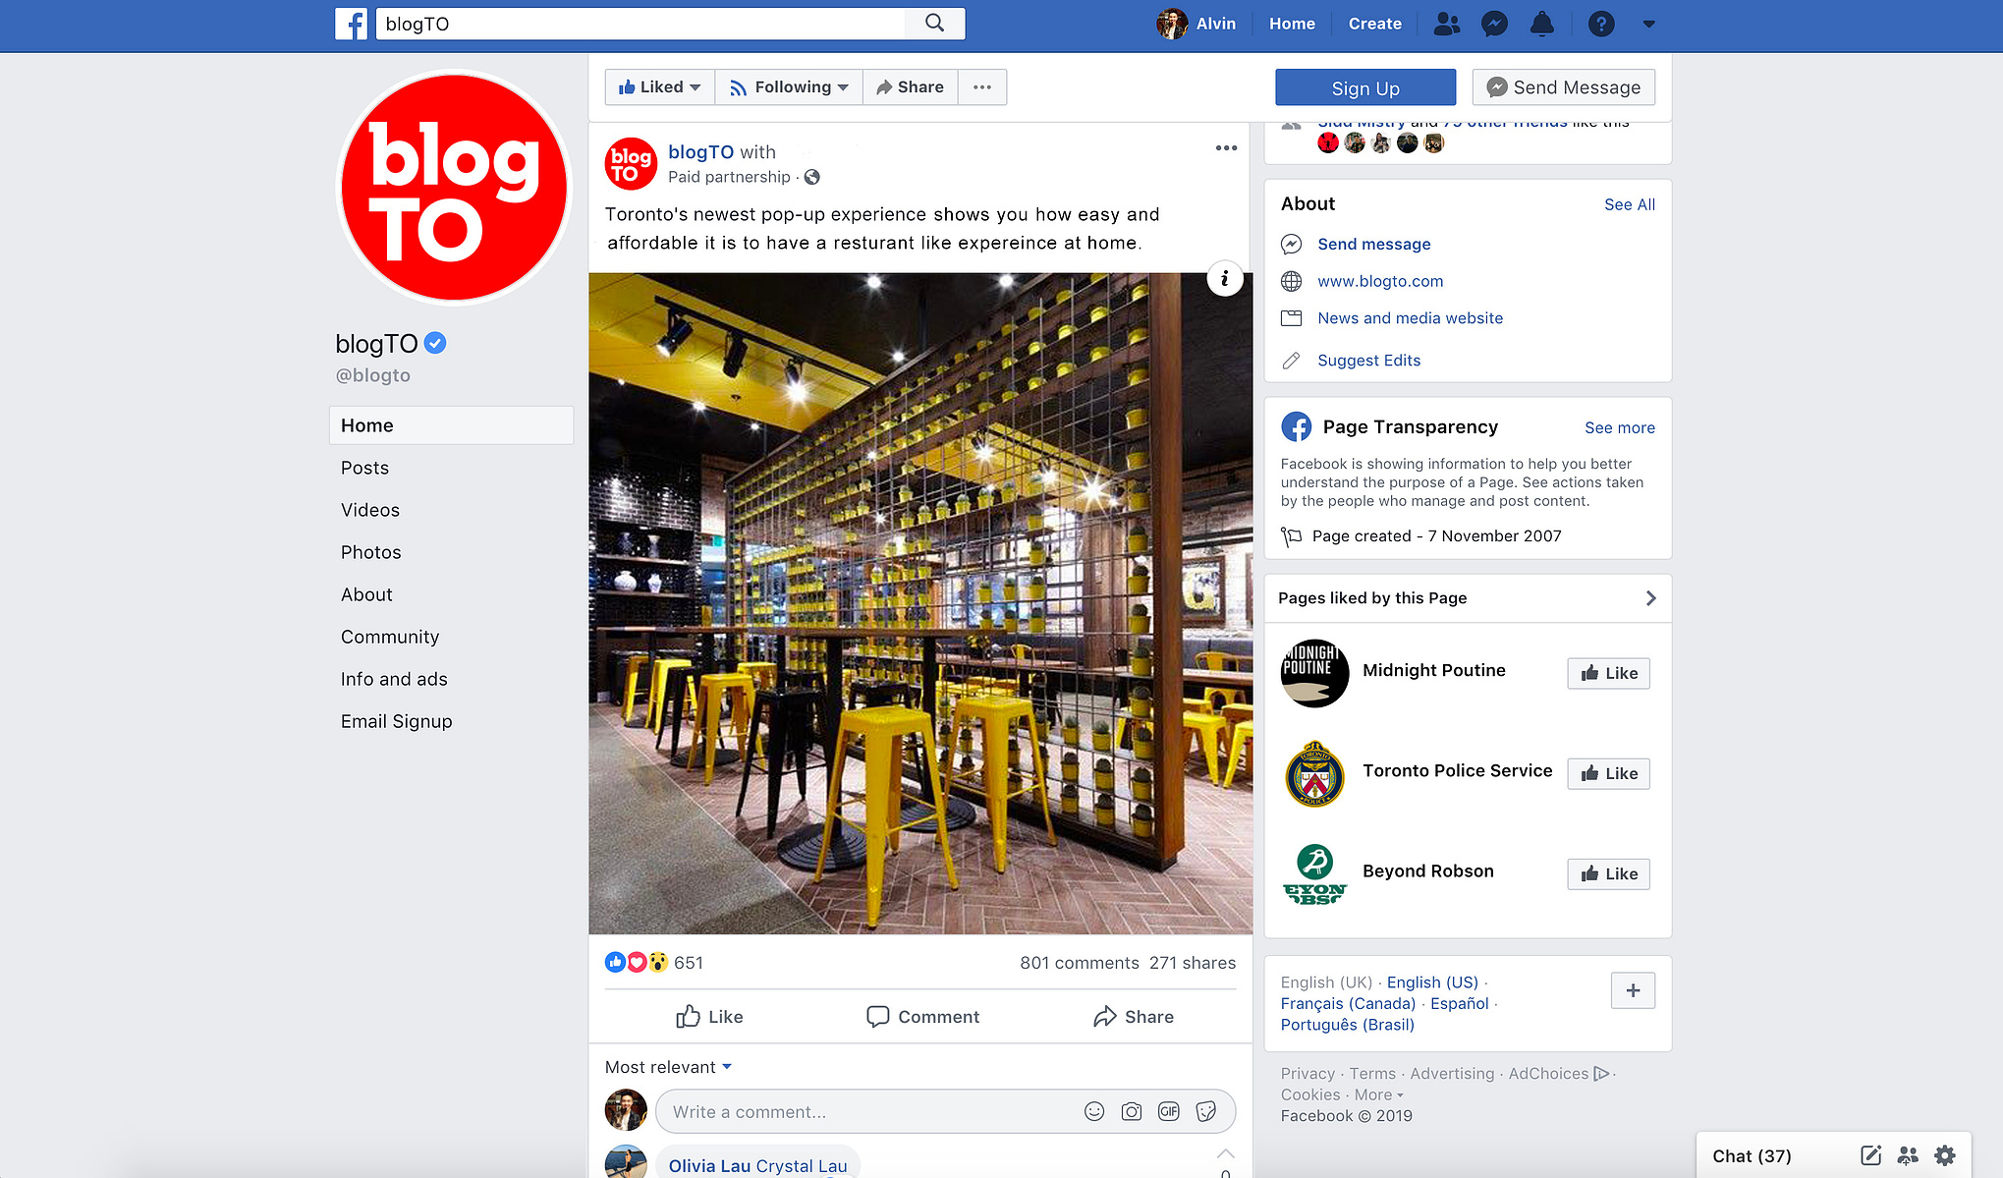
Task: Click the Midnight Poutine page logo
Action: [x=1314, y=673]
